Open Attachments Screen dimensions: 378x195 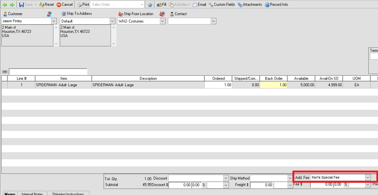[x=250, y=5]
